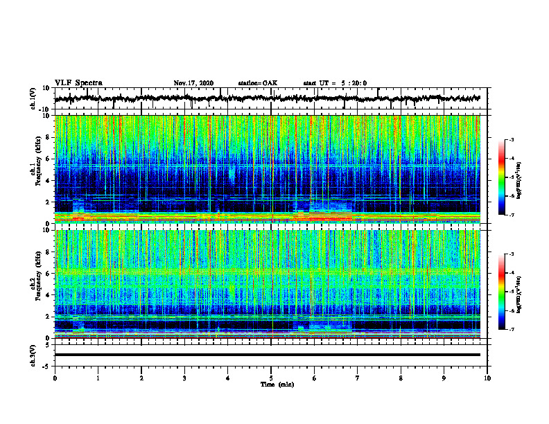
Task: Click the time-axis tick label "7"
Action: point(358,378)
